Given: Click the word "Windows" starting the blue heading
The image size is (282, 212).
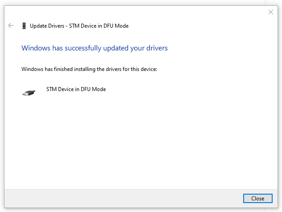Looking at the screenshot, I should 36,48.
